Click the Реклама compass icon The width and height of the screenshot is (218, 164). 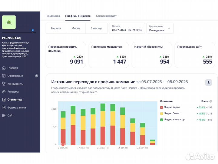(x=4, y=92)
